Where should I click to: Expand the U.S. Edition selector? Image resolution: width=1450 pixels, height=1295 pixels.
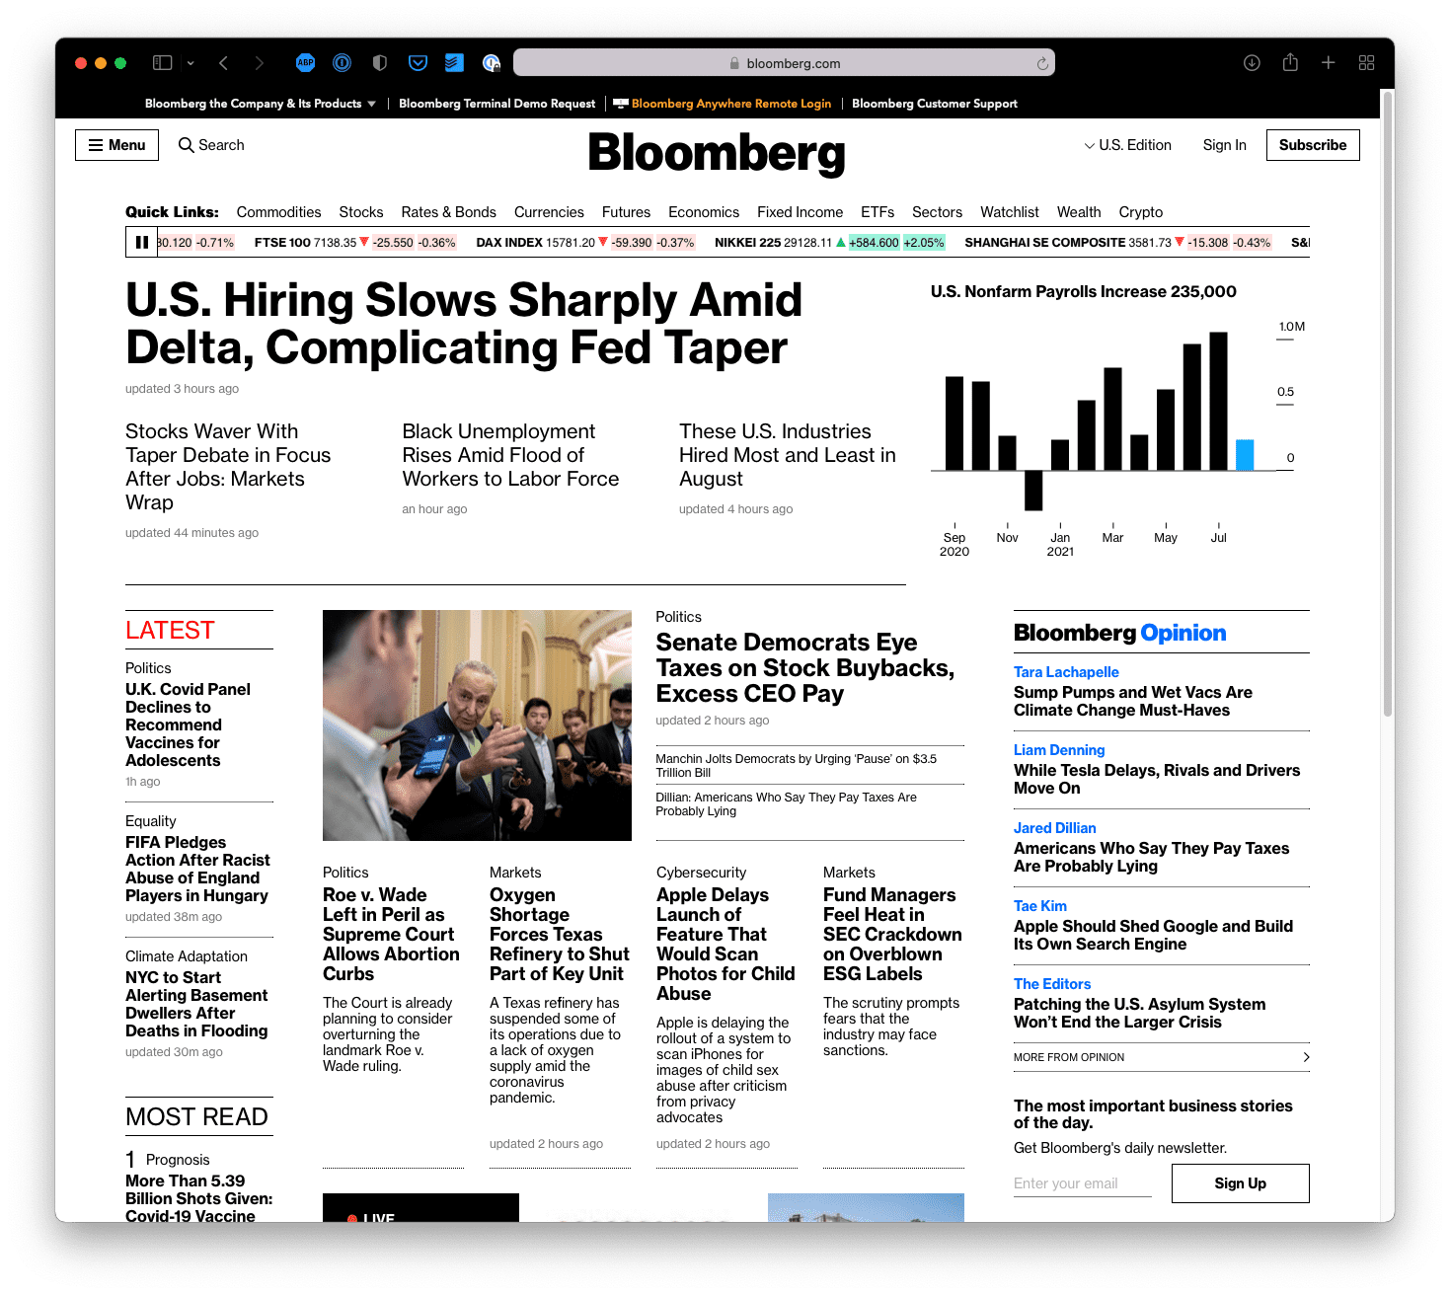click(1128, 145)
